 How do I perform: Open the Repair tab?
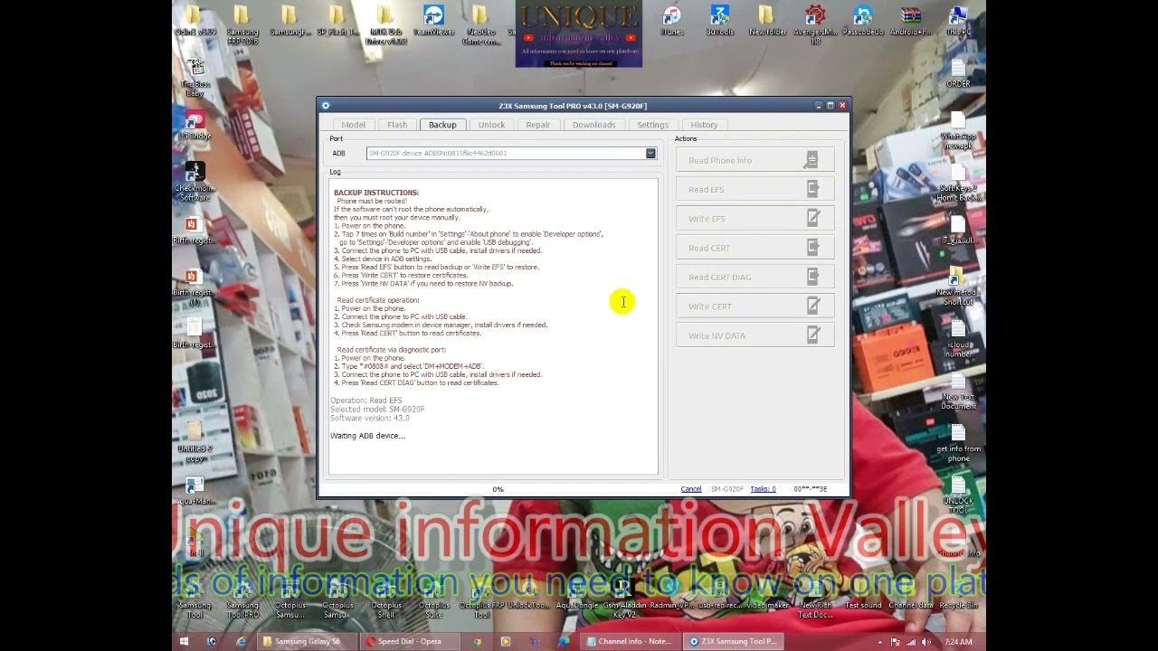pyautogui.click(x=538, y=125)
